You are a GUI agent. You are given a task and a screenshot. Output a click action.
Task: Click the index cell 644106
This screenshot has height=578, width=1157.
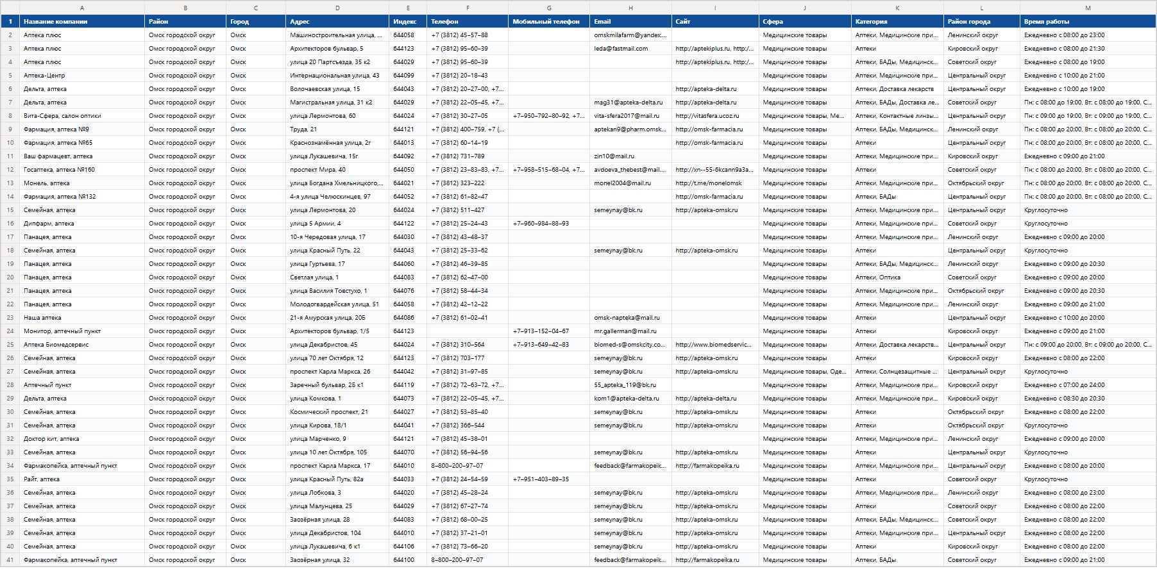point(408,547)
